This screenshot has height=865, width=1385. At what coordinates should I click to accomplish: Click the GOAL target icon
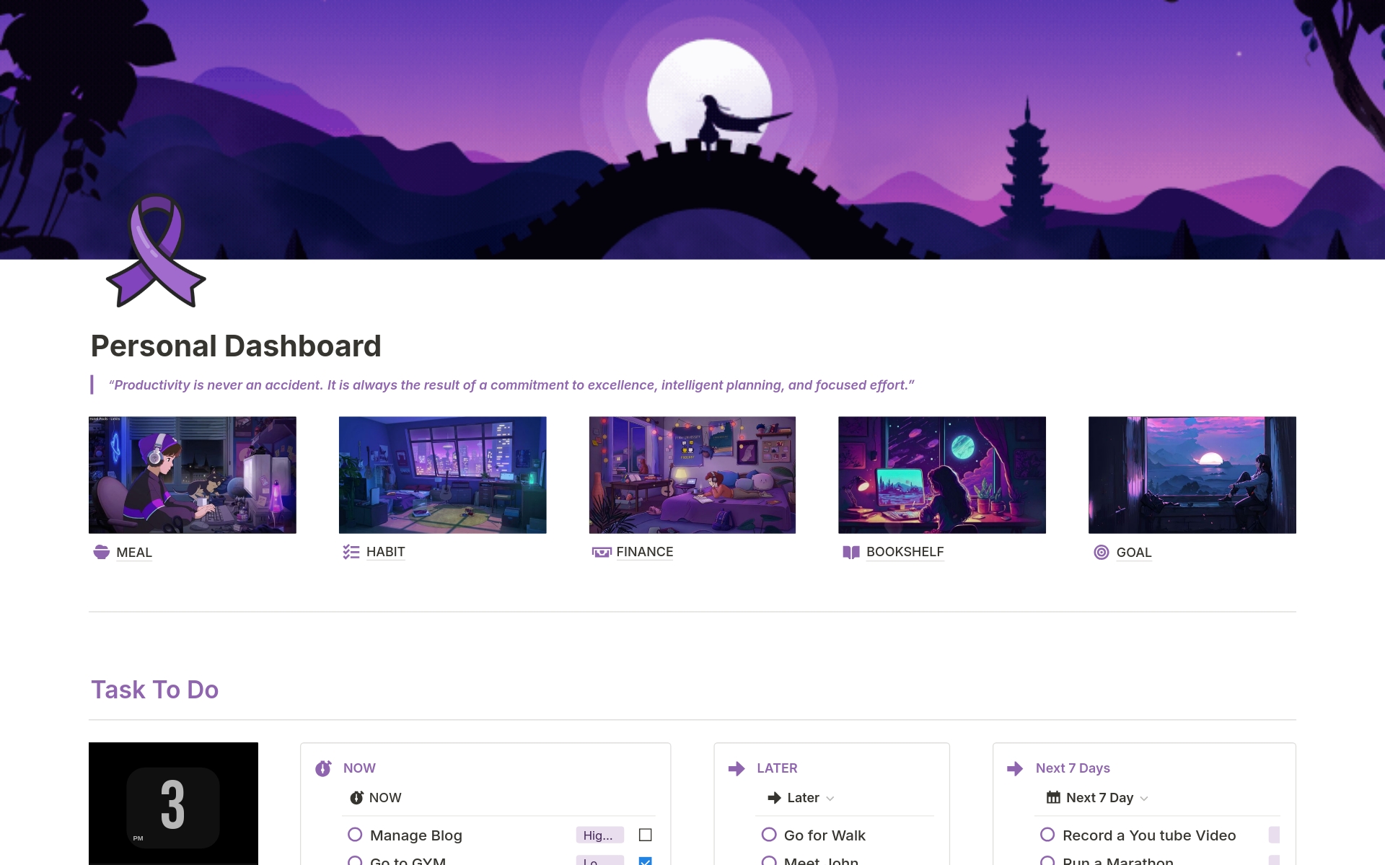1102,553
